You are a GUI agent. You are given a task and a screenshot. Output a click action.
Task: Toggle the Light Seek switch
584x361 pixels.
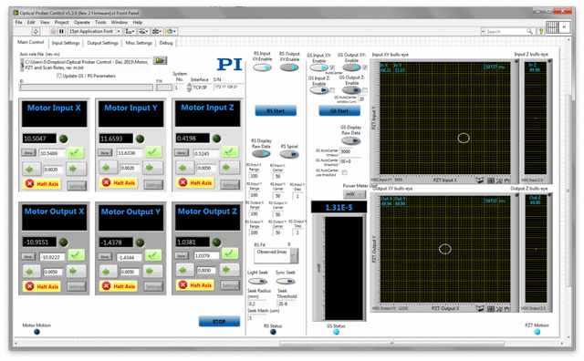[257, 281]
